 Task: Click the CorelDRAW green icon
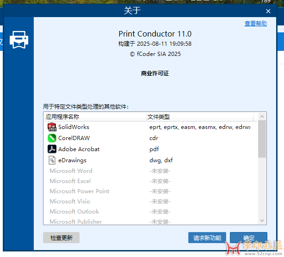point(52,138)
